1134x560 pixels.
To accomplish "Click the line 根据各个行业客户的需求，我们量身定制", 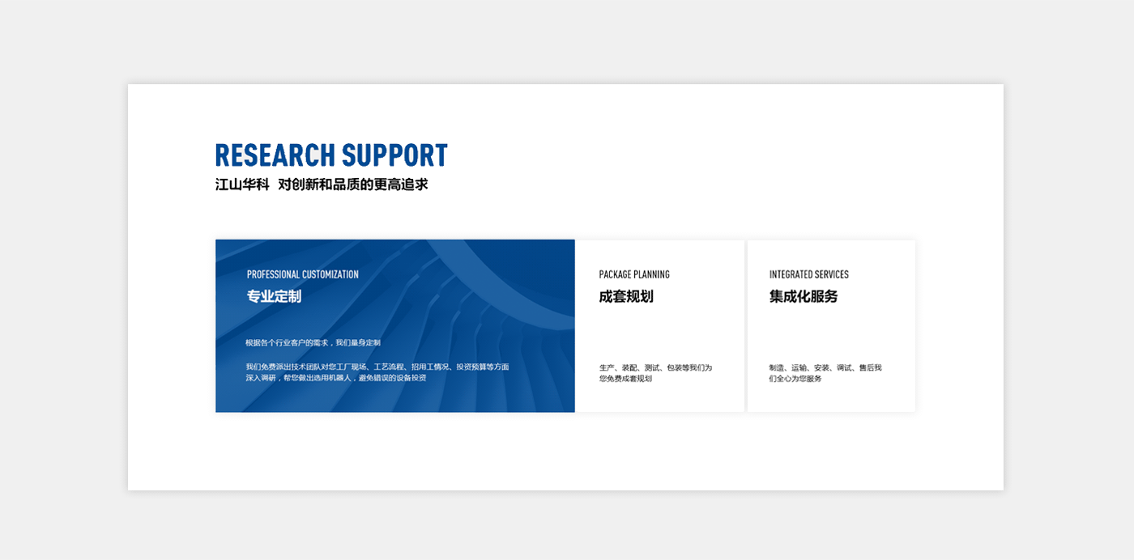I will [x=313, y=343].
